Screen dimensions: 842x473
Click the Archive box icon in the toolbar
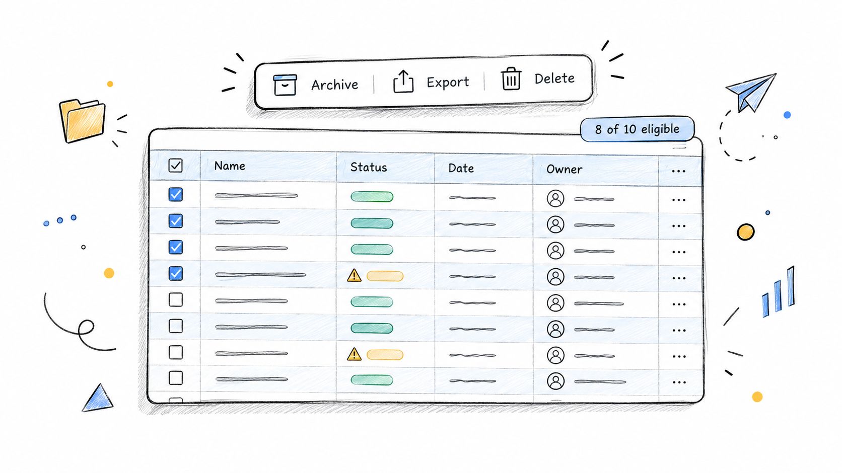point(285,85)
